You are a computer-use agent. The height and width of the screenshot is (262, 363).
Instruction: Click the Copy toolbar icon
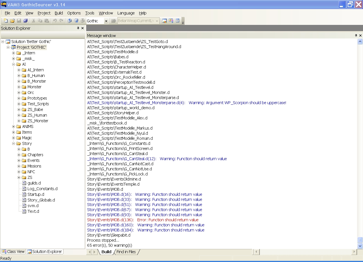40,21
